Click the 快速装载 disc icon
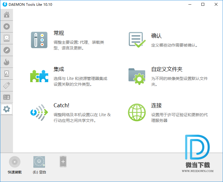The image size is (223, 182). [x=15, y=162]
